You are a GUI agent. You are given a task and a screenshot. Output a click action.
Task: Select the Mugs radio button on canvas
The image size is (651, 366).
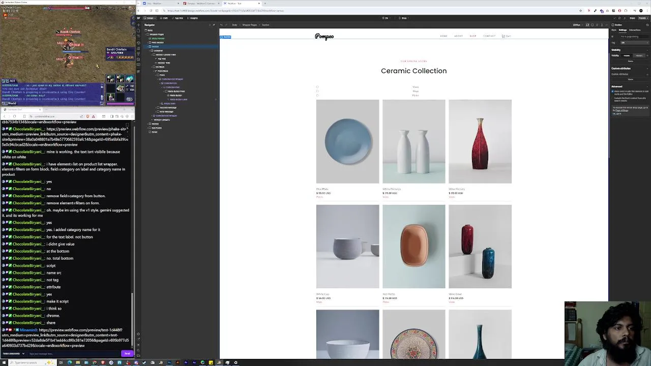pyautogui.click(x=317, y=91)
